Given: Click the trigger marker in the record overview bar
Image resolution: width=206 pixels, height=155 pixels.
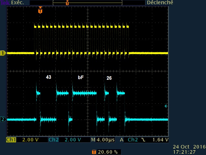Looking at the screenshot, I should (67, 3).
